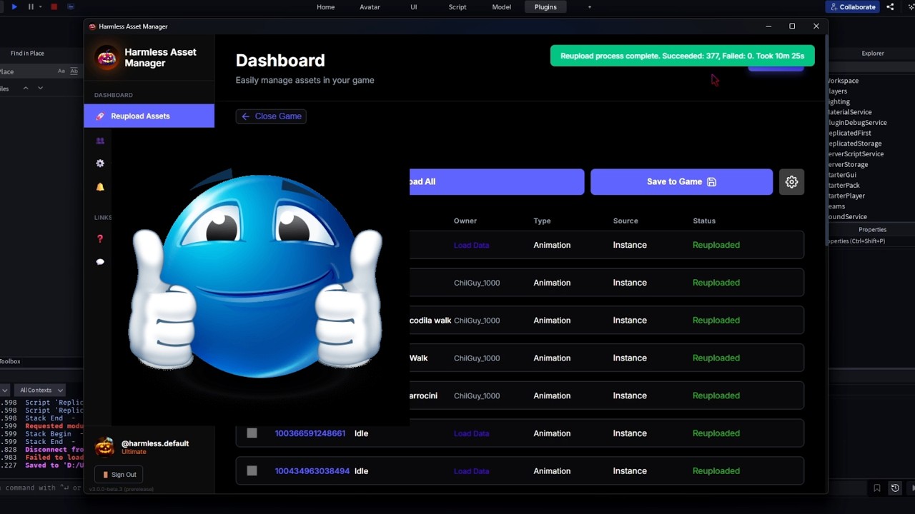Click the history icon in Studio status bar
This screenshot has width=915, height=514.
point(895,488)
